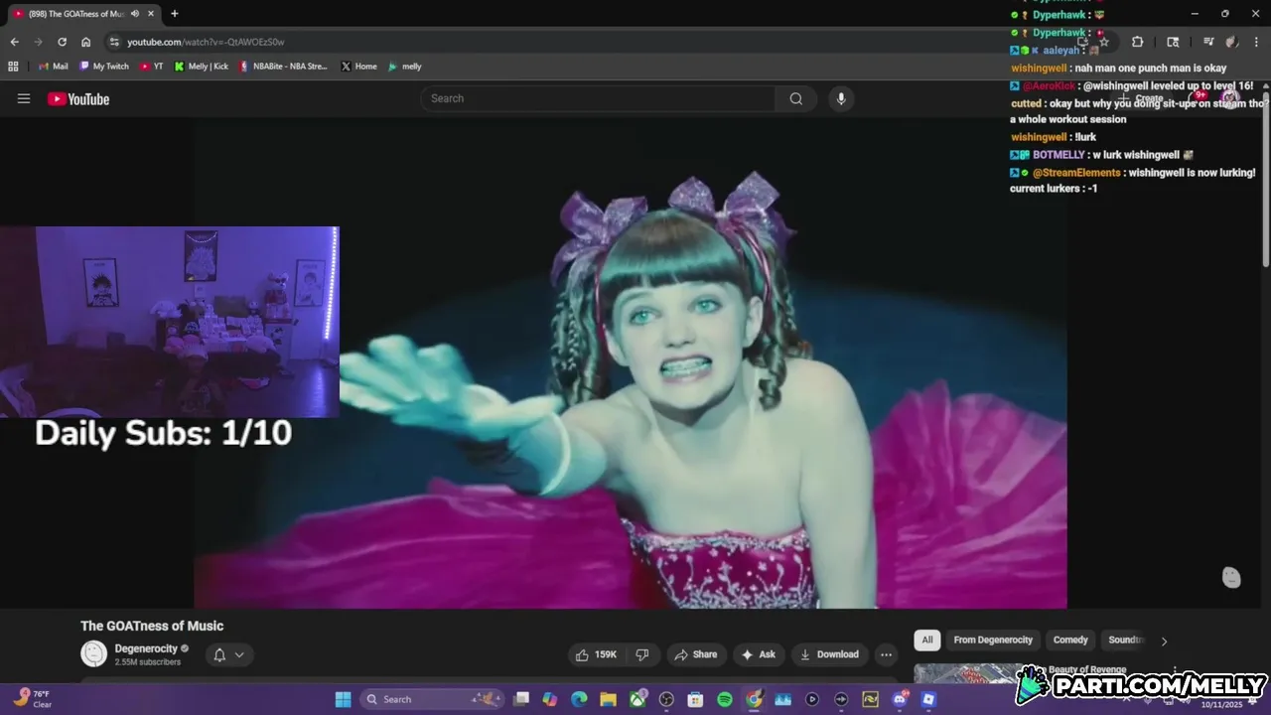Viewport: 1271px width, 715px height.
Task: Open Microsoft Edge from the taskbar
Action: pyautogui.click(x=579, y=699)
